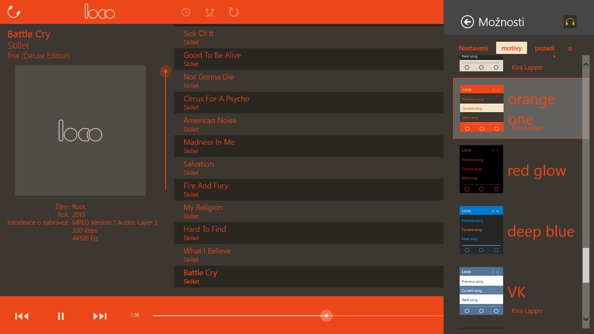The image size is (594, 334).
Task: Select the motivy tab
Action: click(511, 48)
